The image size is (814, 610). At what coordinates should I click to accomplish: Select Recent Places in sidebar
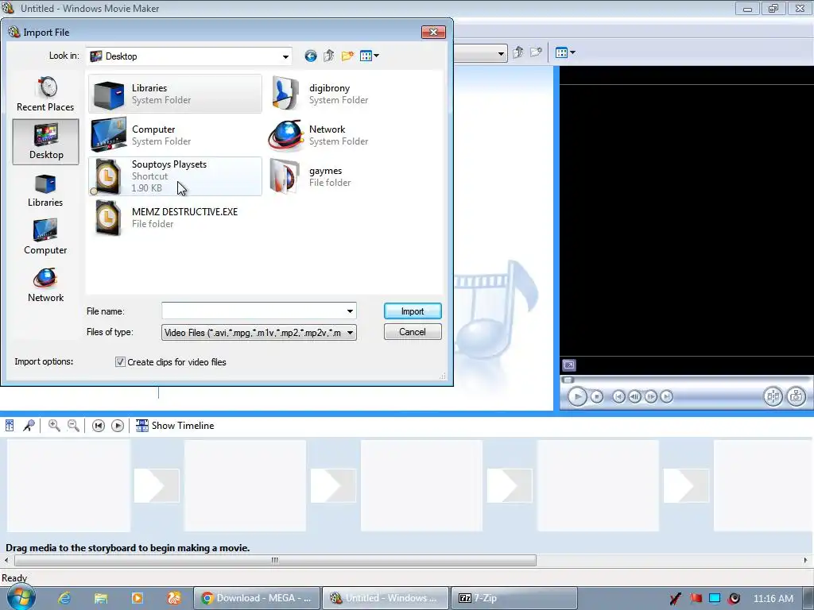[x=45, y=94]
